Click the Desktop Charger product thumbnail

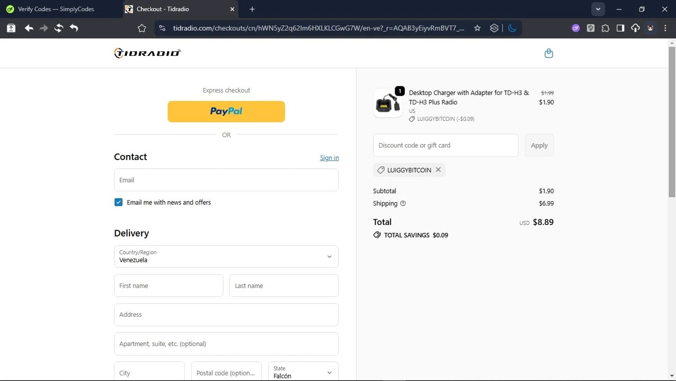tap(388, 103)
